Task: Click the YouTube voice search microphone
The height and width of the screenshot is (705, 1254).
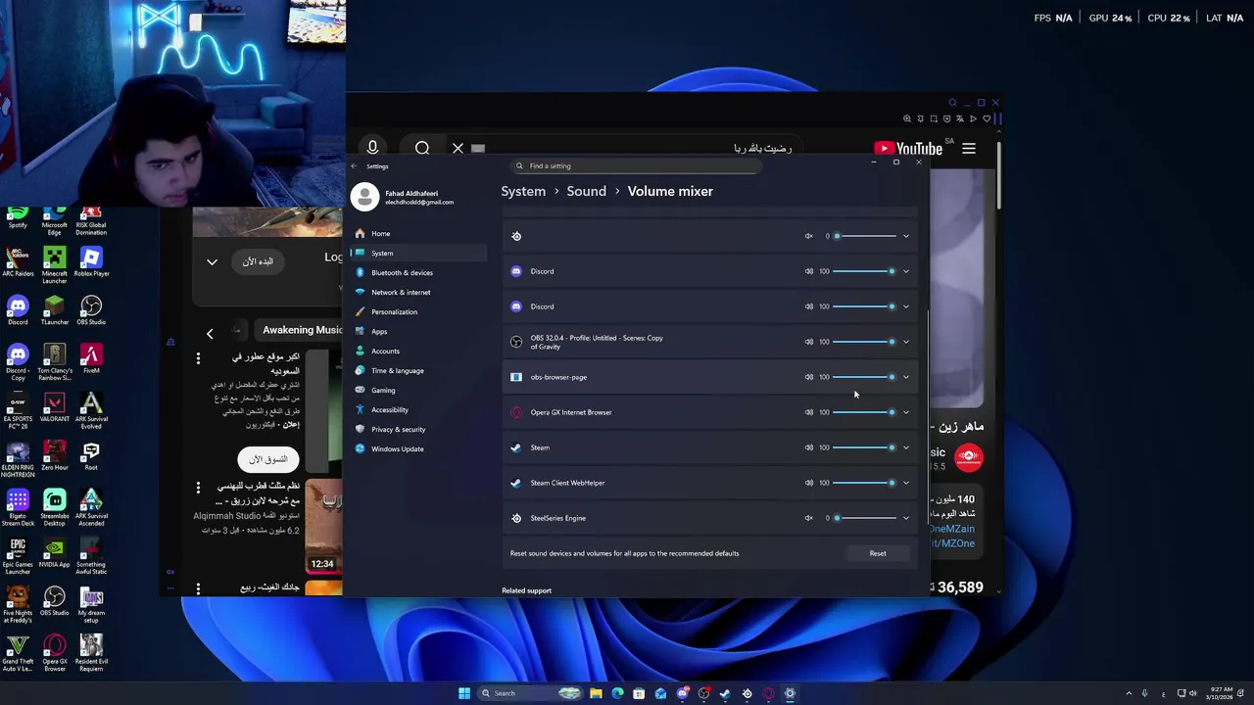Action: (x=372, y=148)
